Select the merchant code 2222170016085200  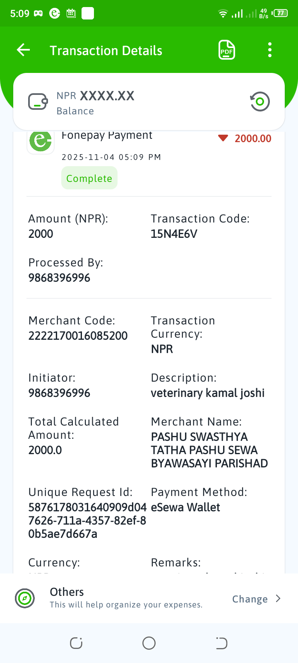(x=78, y=336)
